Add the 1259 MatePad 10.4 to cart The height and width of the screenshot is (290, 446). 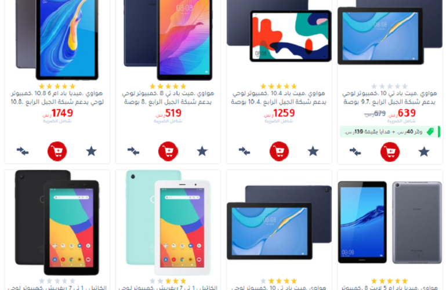[x=279, y=151]
